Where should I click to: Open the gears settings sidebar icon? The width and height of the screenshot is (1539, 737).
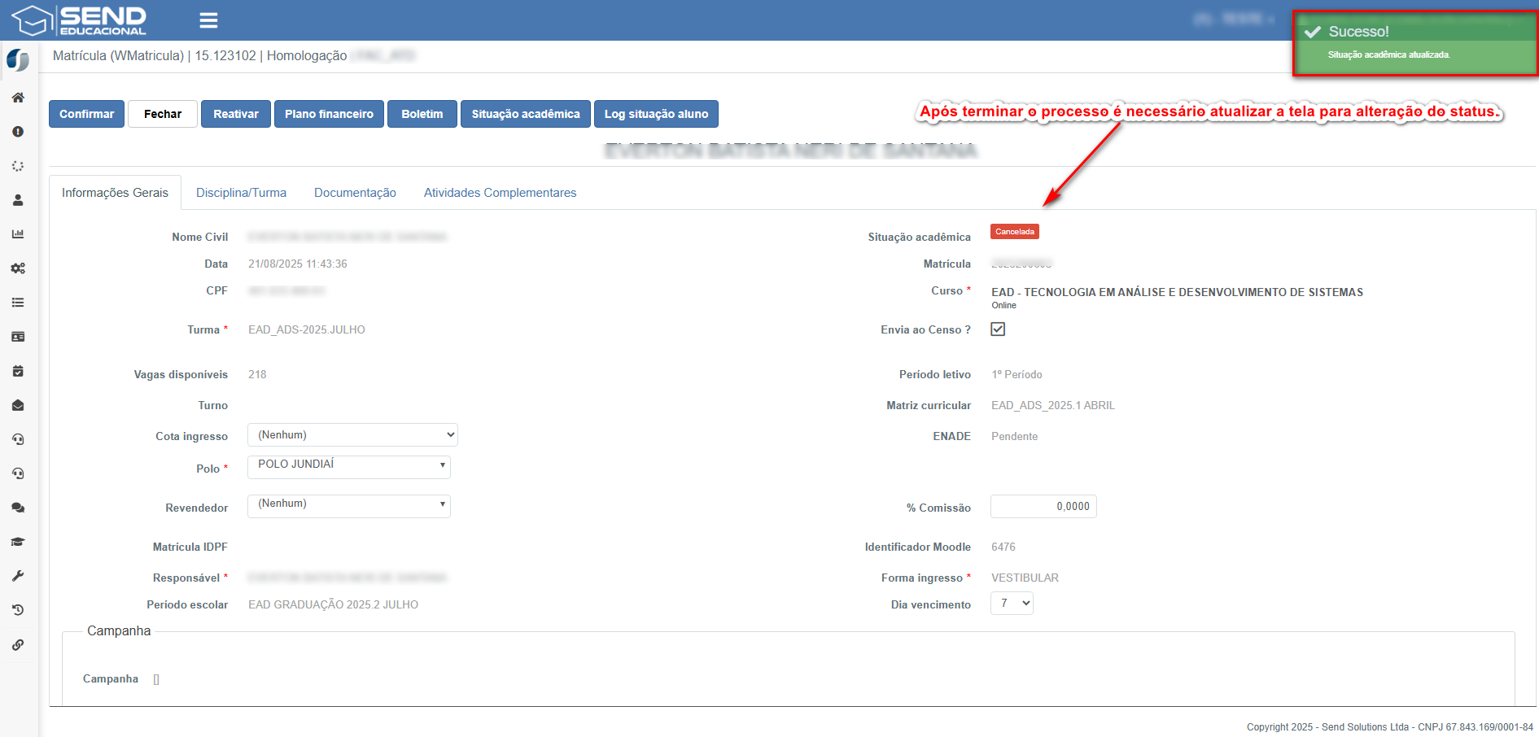pyautogui.click(x=18, y=268)
